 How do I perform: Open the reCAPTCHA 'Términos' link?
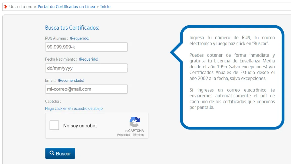(138, 135)
